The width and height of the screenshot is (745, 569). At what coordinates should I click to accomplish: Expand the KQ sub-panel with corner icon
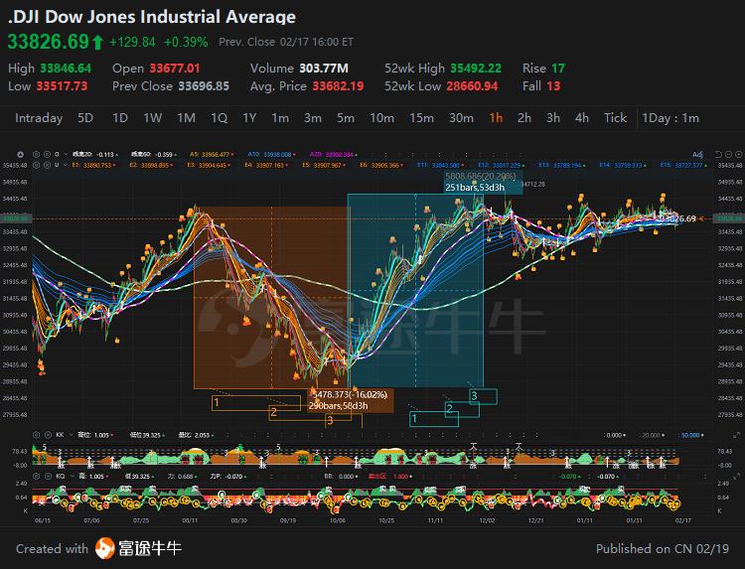736,476
